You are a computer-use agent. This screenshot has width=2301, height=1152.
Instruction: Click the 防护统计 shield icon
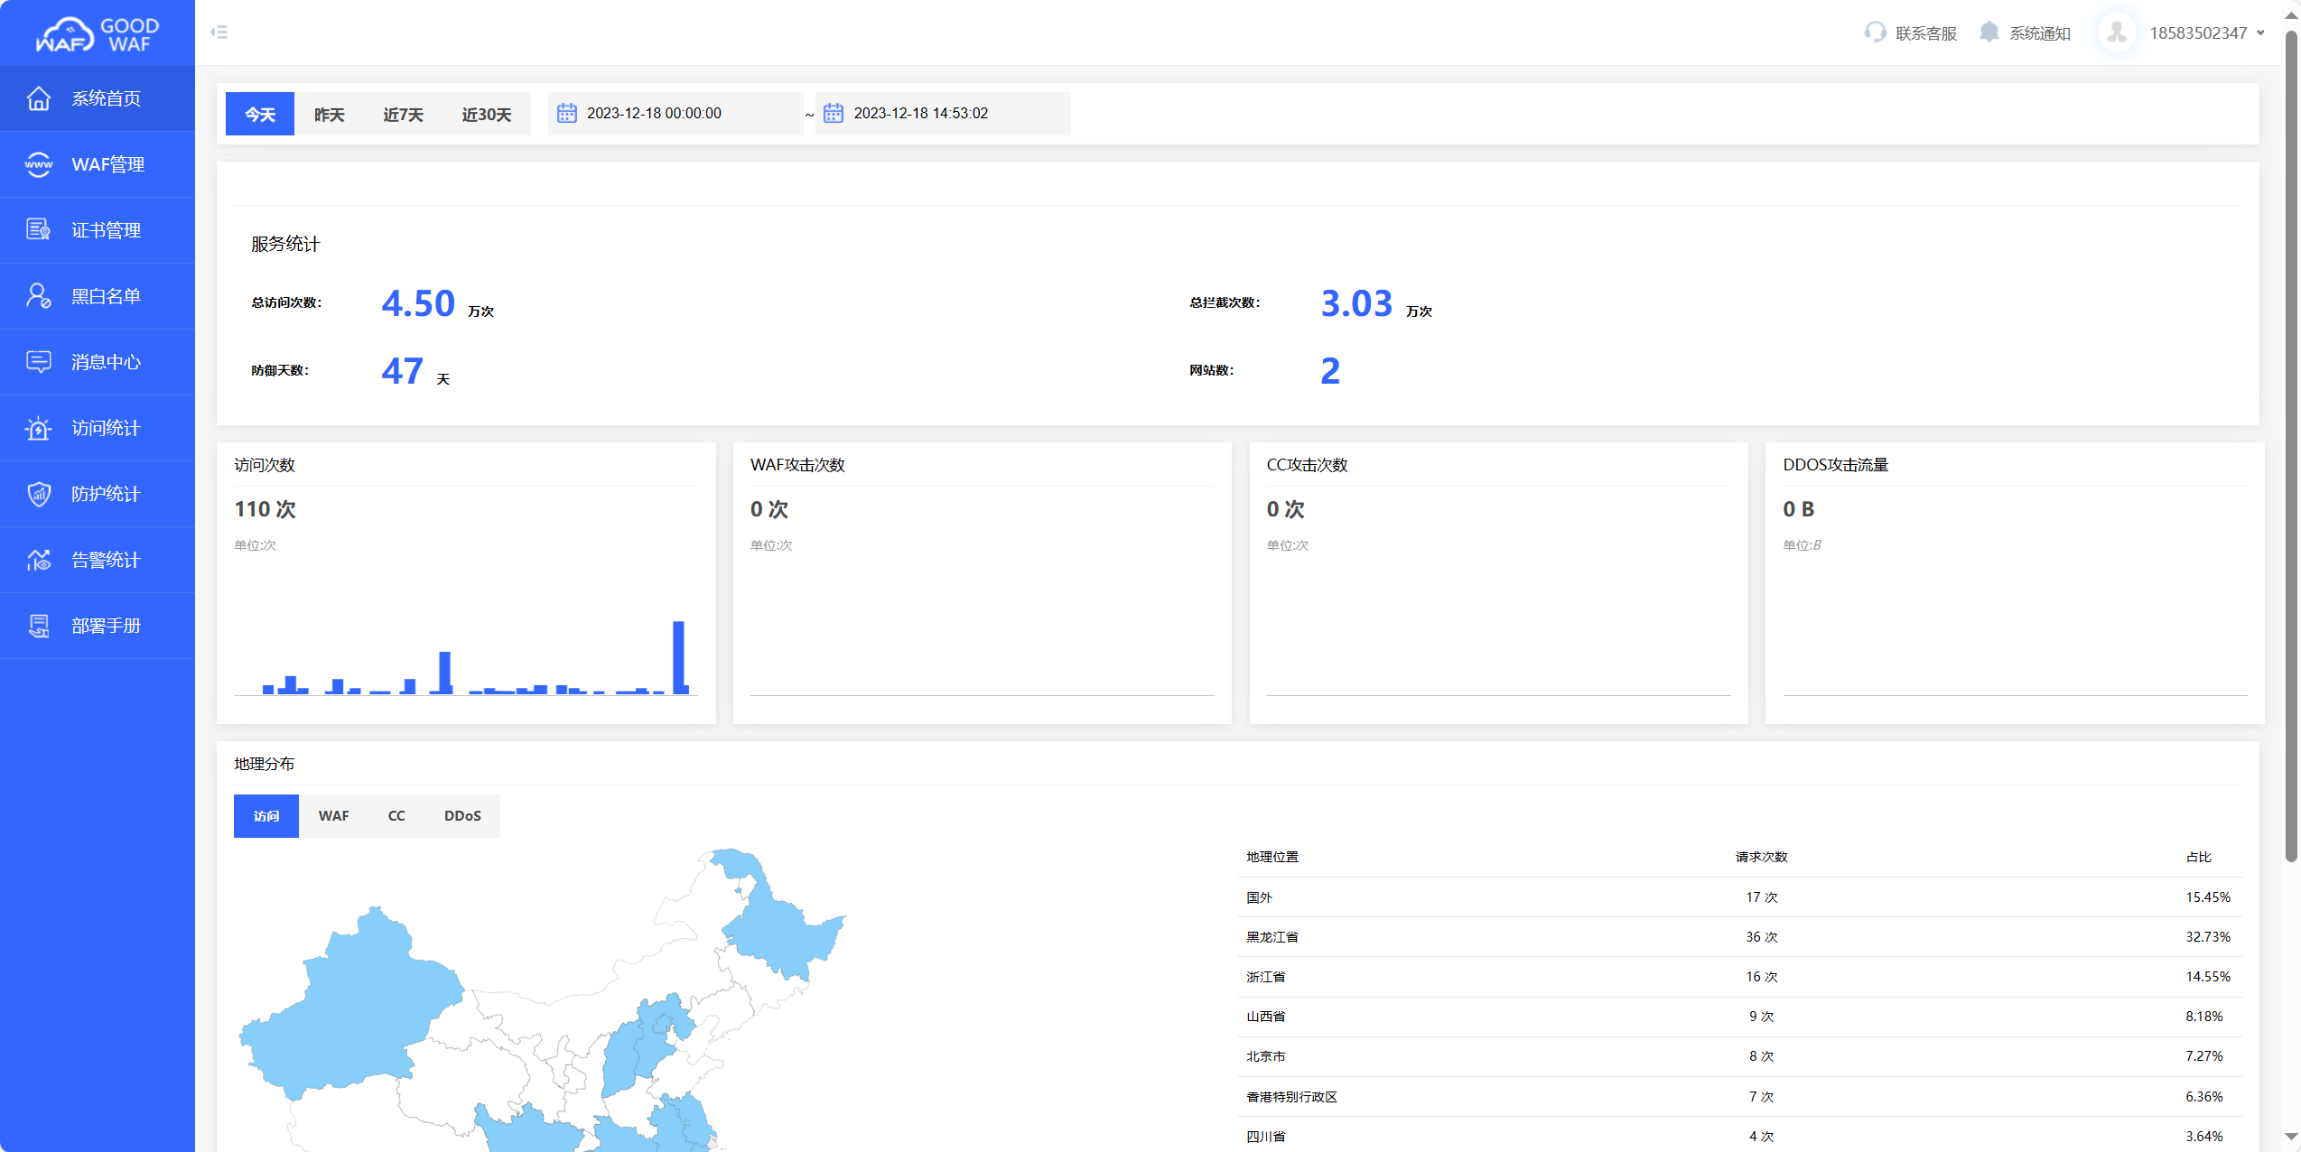pyautogui.click(x=39, y=494)
